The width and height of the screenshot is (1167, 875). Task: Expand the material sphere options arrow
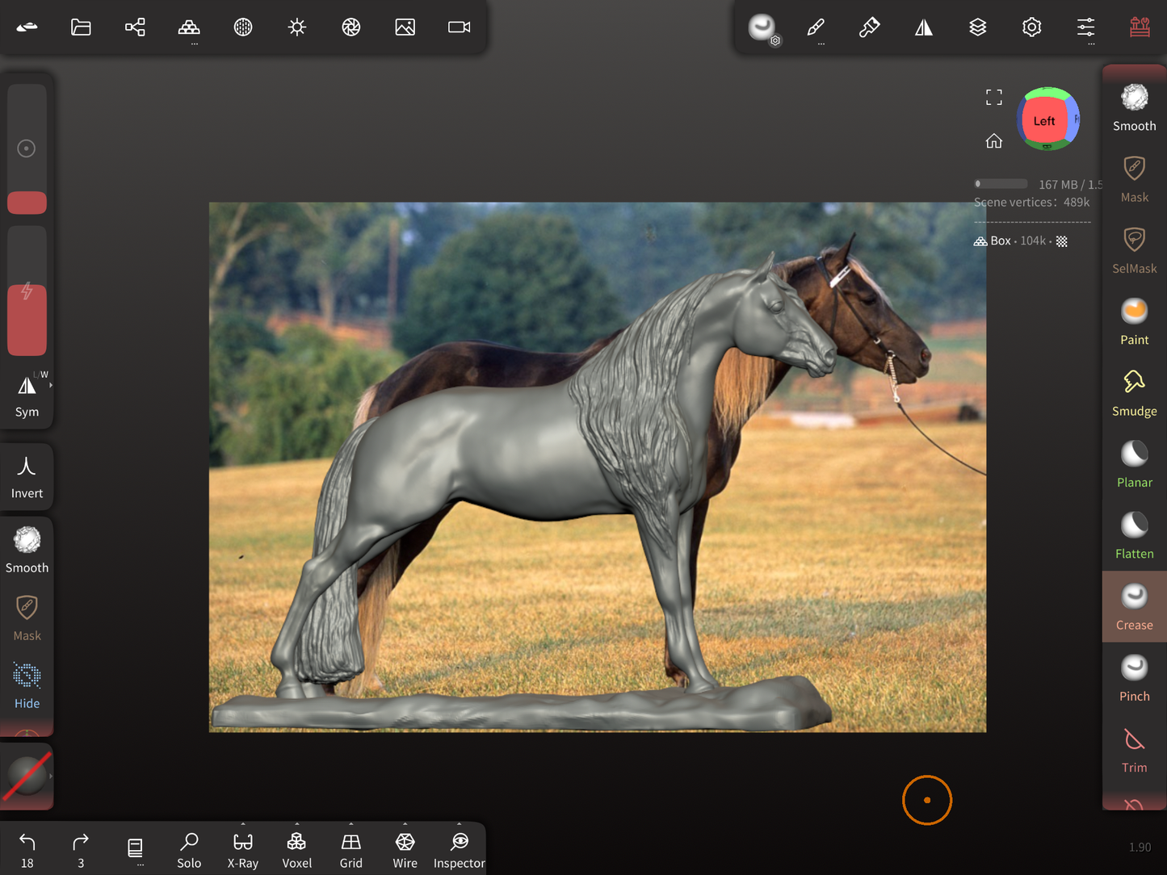coord(51,776)
